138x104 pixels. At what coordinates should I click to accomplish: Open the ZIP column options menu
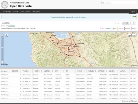(74, 71)
